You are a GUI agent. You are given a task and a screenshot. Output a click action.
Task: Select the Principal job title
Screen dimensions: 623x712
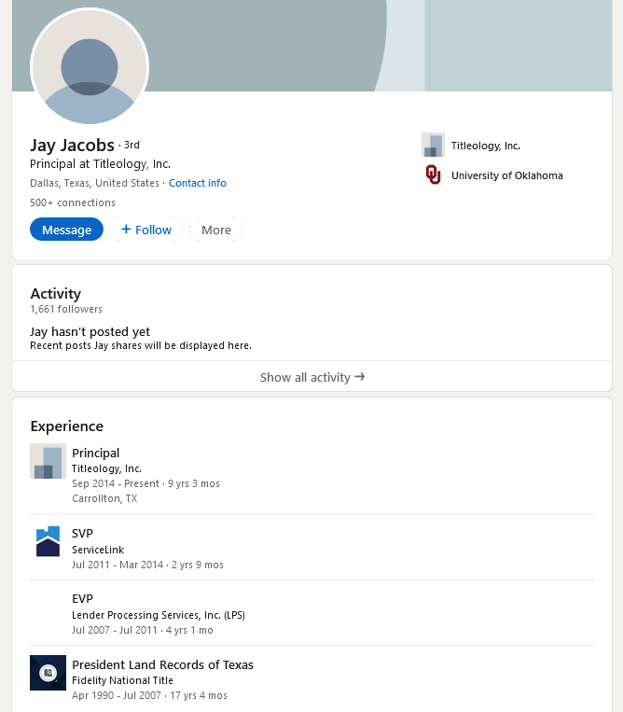point(96,454)
